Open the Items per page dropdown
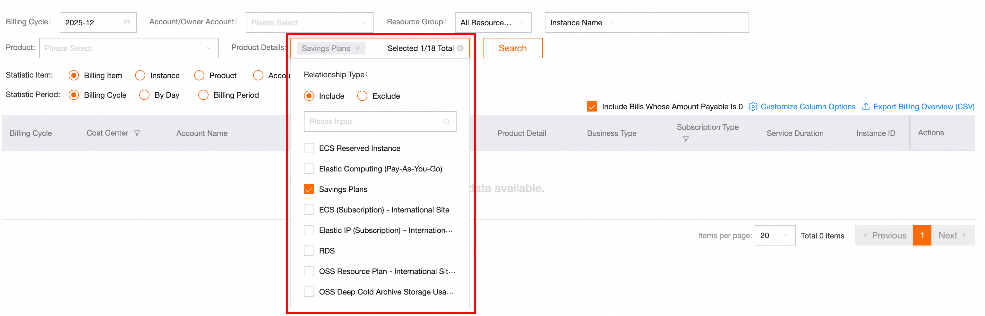 774,235
